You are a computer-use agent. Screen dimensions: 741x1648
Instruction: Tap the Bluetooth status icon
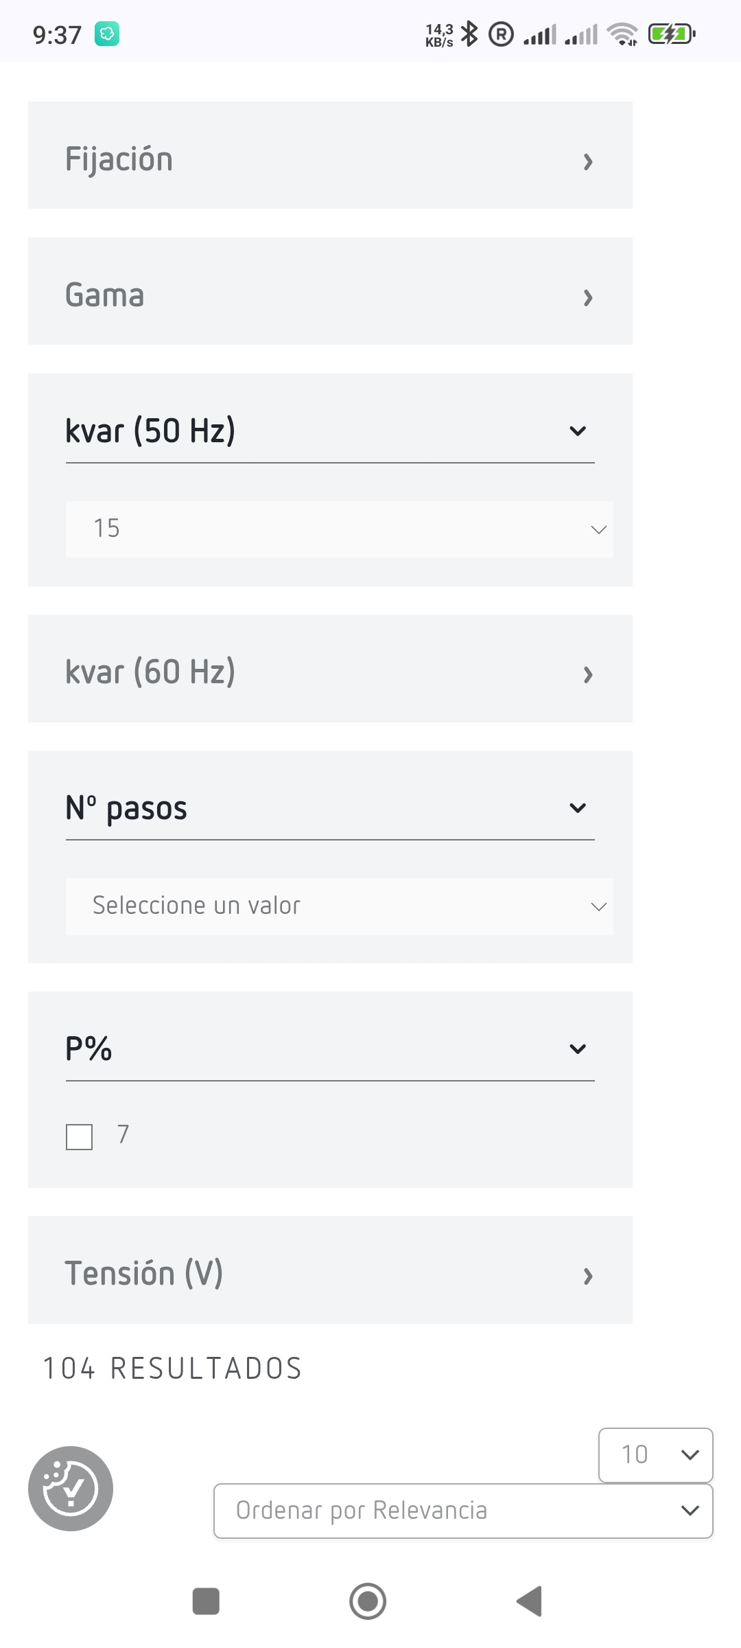pos(469,34)
